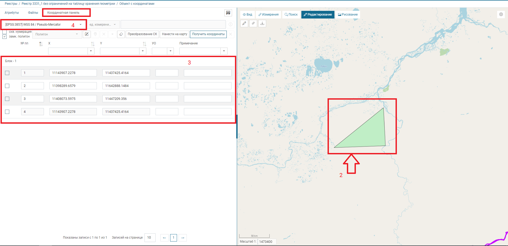Viewport: 508px width, 246px height.
Task: Click the Нанести на карту button
Action: pyautogui.click(x=175, y=34)
